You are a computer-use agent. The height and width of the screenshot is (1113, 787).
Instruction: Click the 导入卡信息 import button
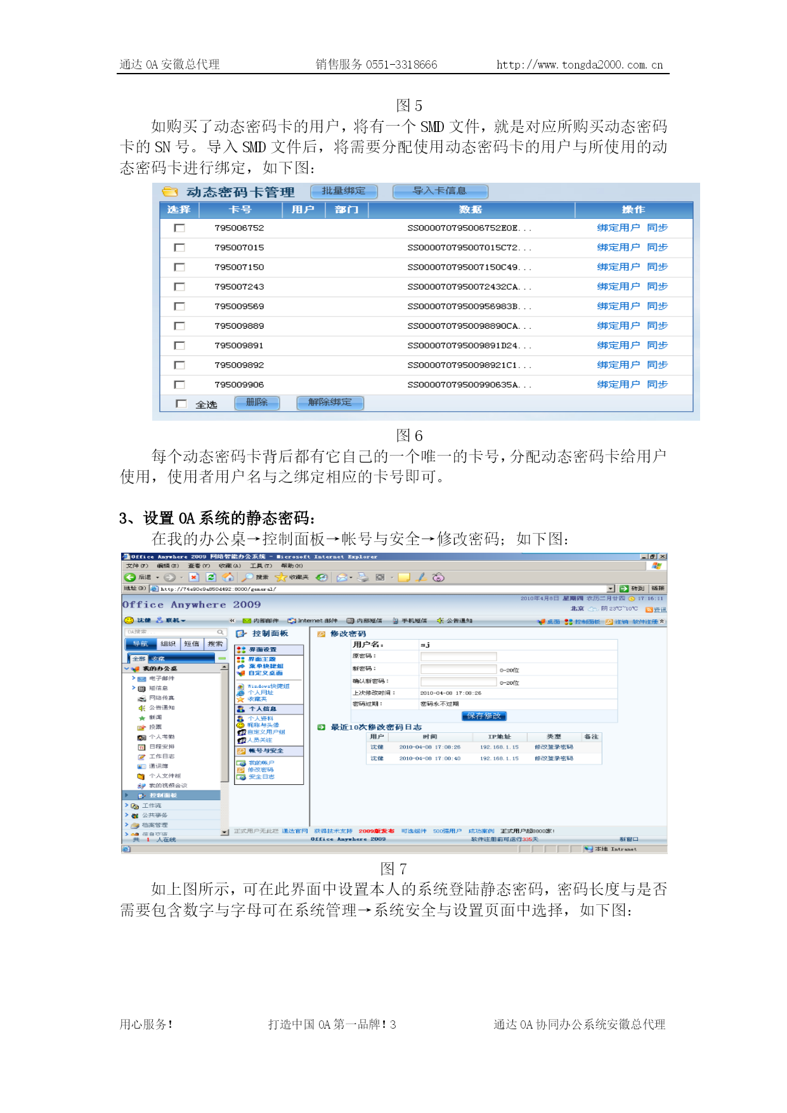point(440,191)
